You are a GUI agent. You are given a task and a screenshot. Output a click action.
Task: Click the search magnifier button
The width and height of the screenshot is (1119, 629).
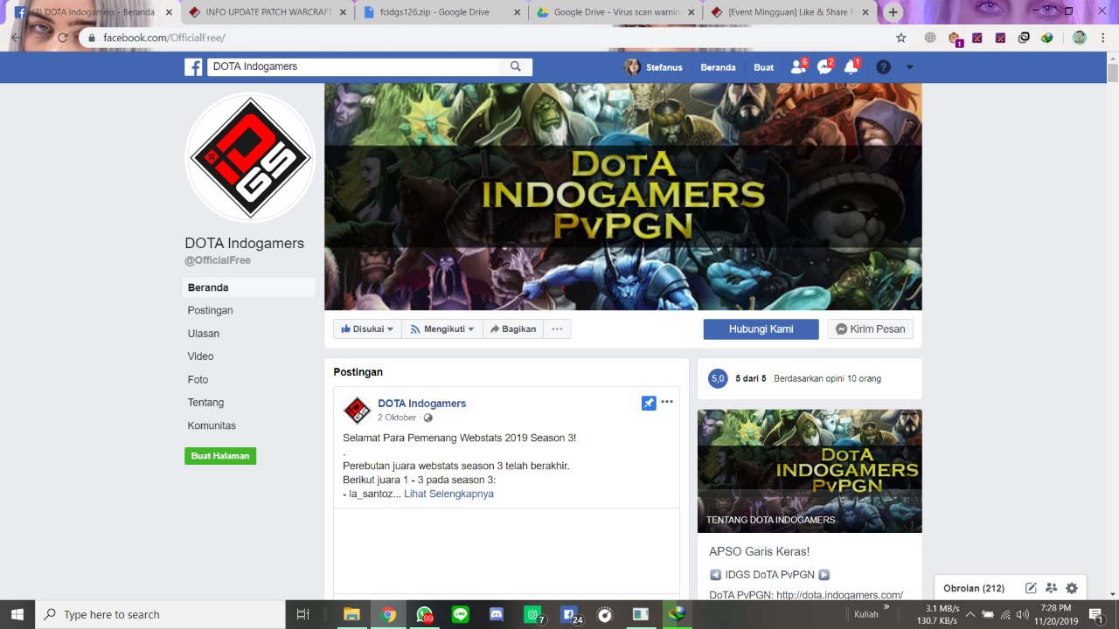pyautogui.click(x=516, y=66)
